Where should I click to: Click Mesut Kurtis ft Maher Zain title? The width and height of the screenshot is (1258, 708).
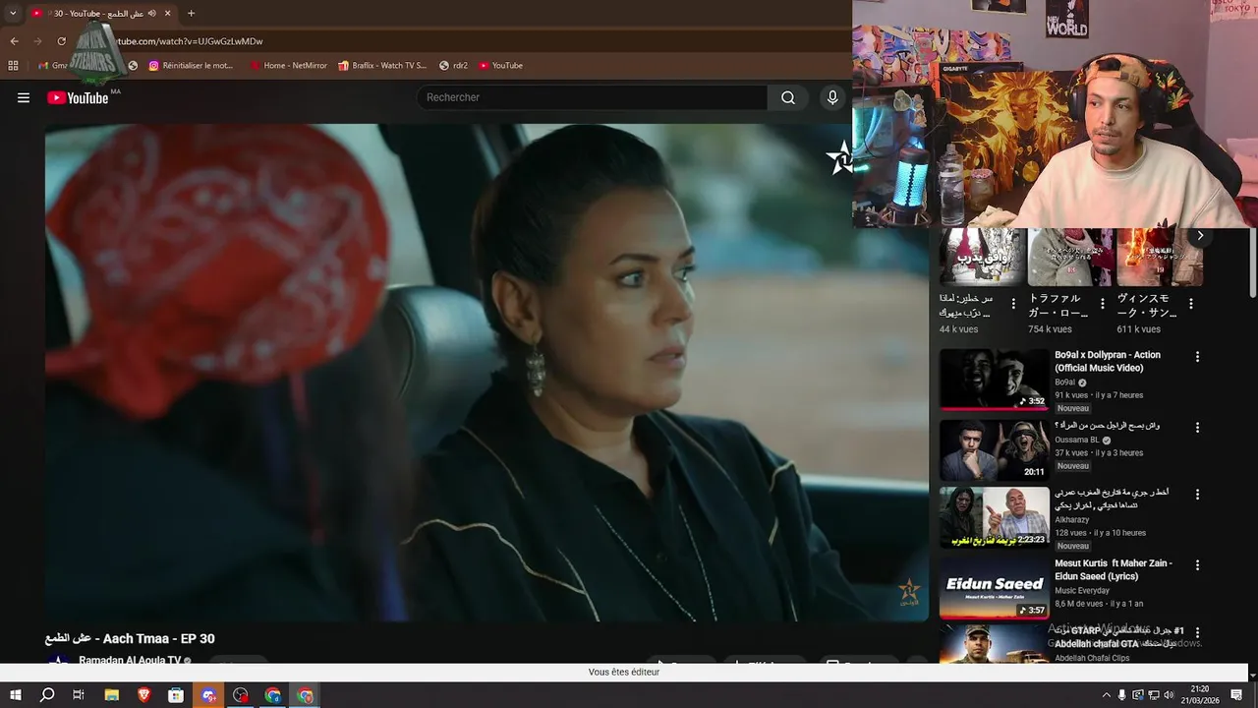[x=1114, y=569]
